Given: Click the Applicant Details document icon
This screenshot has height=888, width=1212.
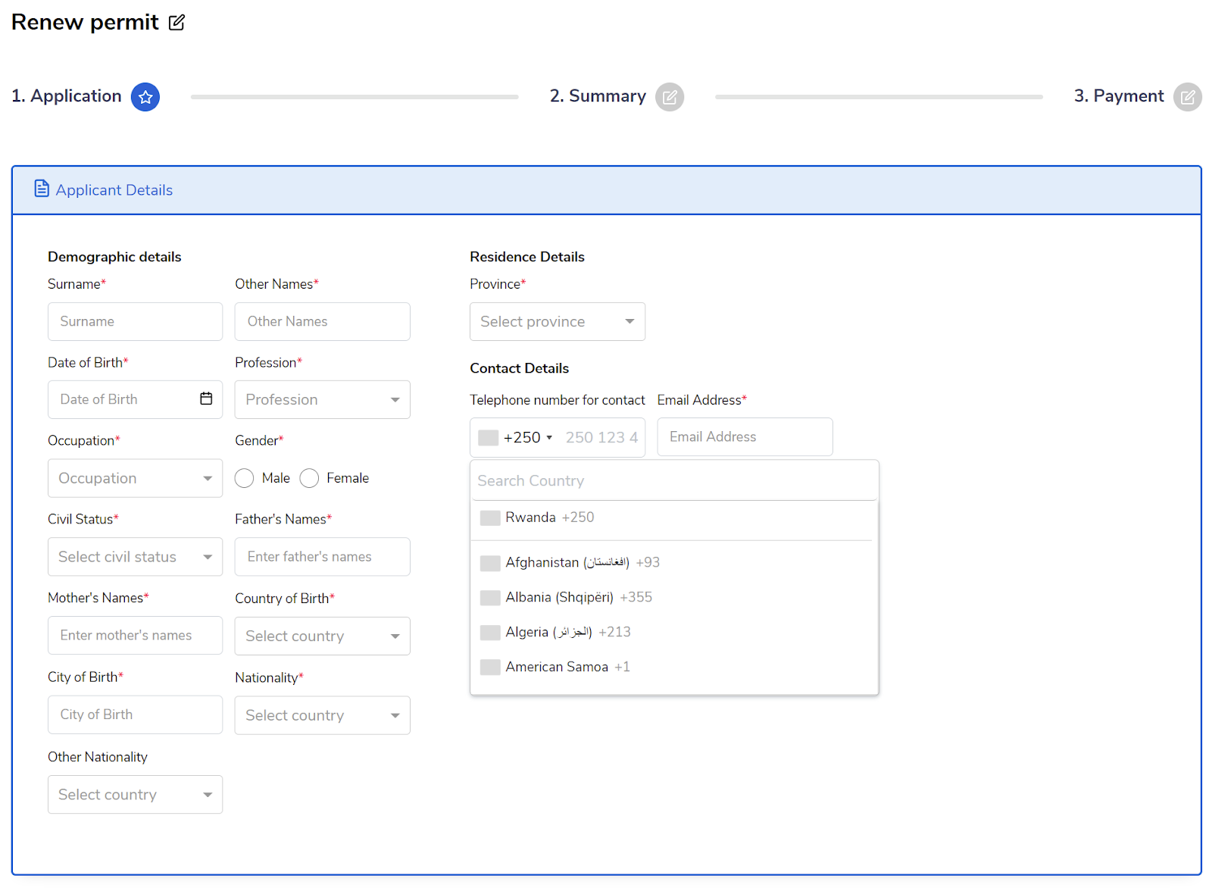Looking at the screenshot, I should pyautogui.click(x=42, y=189).
